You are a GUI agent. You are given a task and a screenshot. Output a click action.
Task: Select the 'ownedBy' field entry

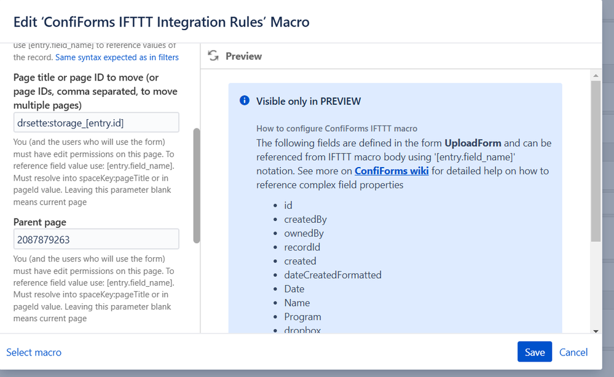[304, 233]
